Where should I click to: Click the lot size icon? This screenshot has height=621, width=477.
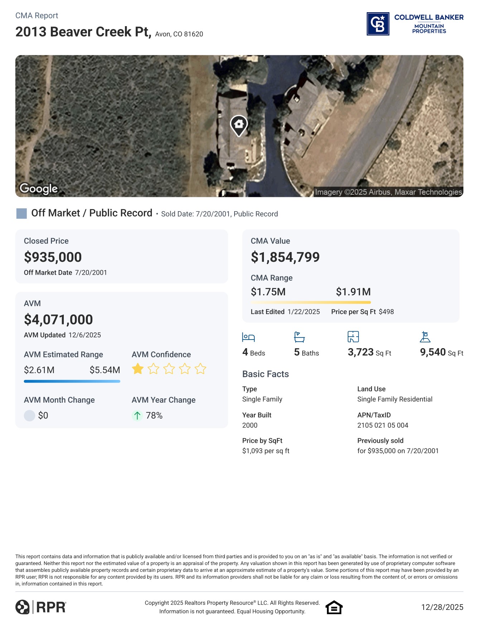pyautogui.click(x=425, y=337)
